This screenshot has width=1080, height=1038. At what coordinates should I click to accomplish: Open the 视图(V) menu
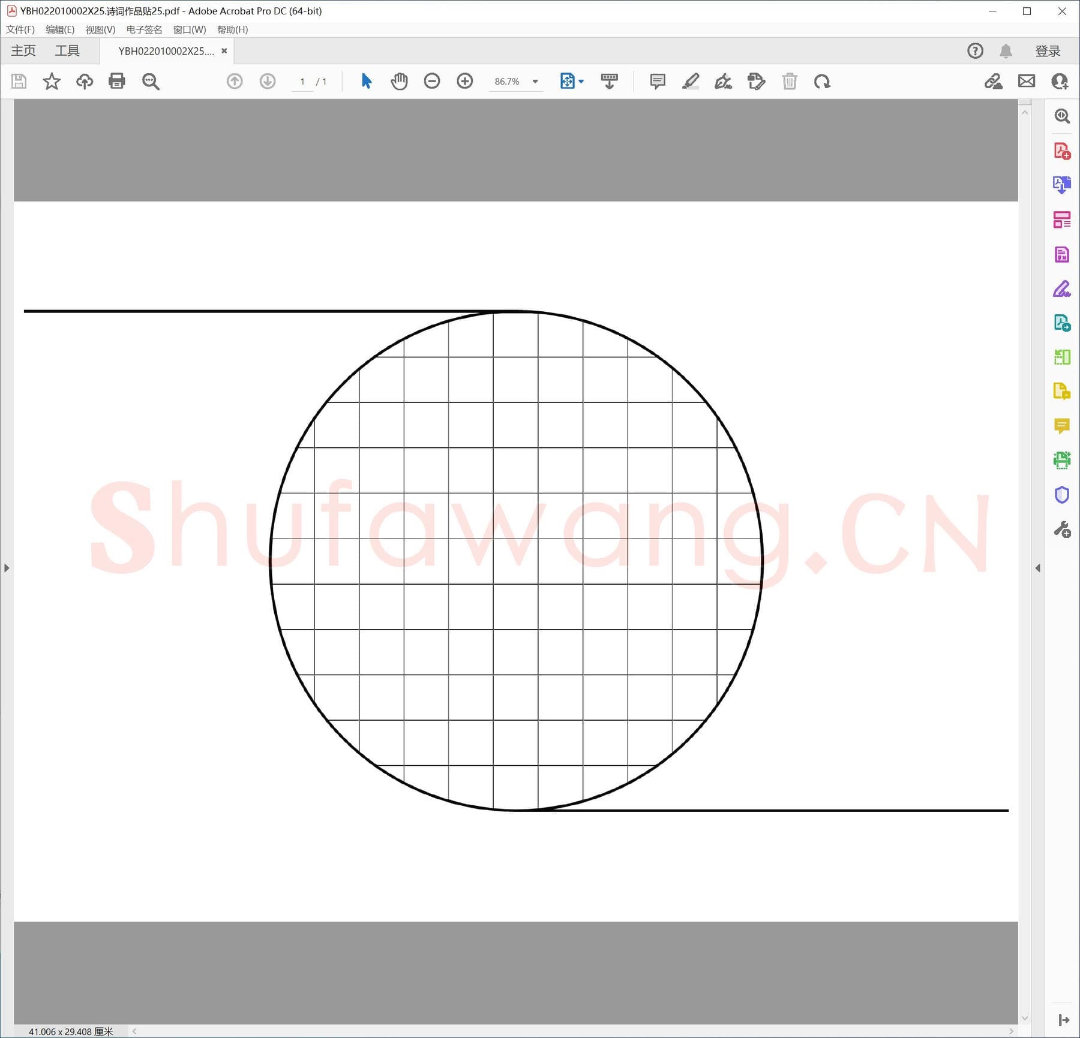pos(100,29)
